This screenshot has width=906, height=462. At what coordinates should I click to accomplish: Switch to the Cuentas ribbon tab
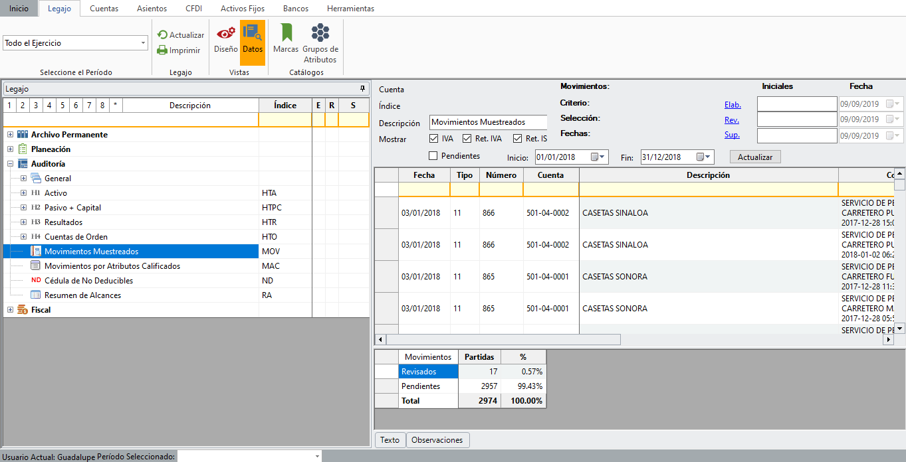[104, 9]
